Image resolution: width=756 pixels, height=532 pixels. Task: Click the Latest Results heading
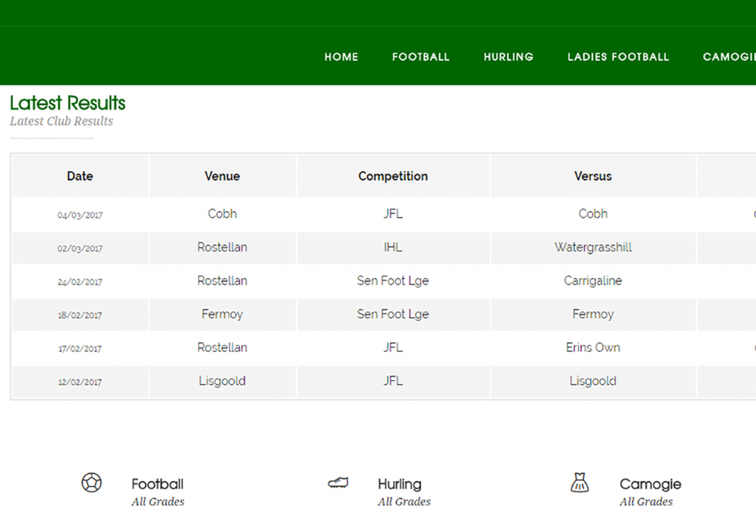click(x=67, y=103)
